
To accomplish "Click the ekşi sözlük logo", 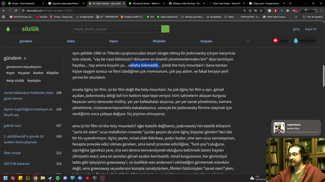I will (23, 29).
